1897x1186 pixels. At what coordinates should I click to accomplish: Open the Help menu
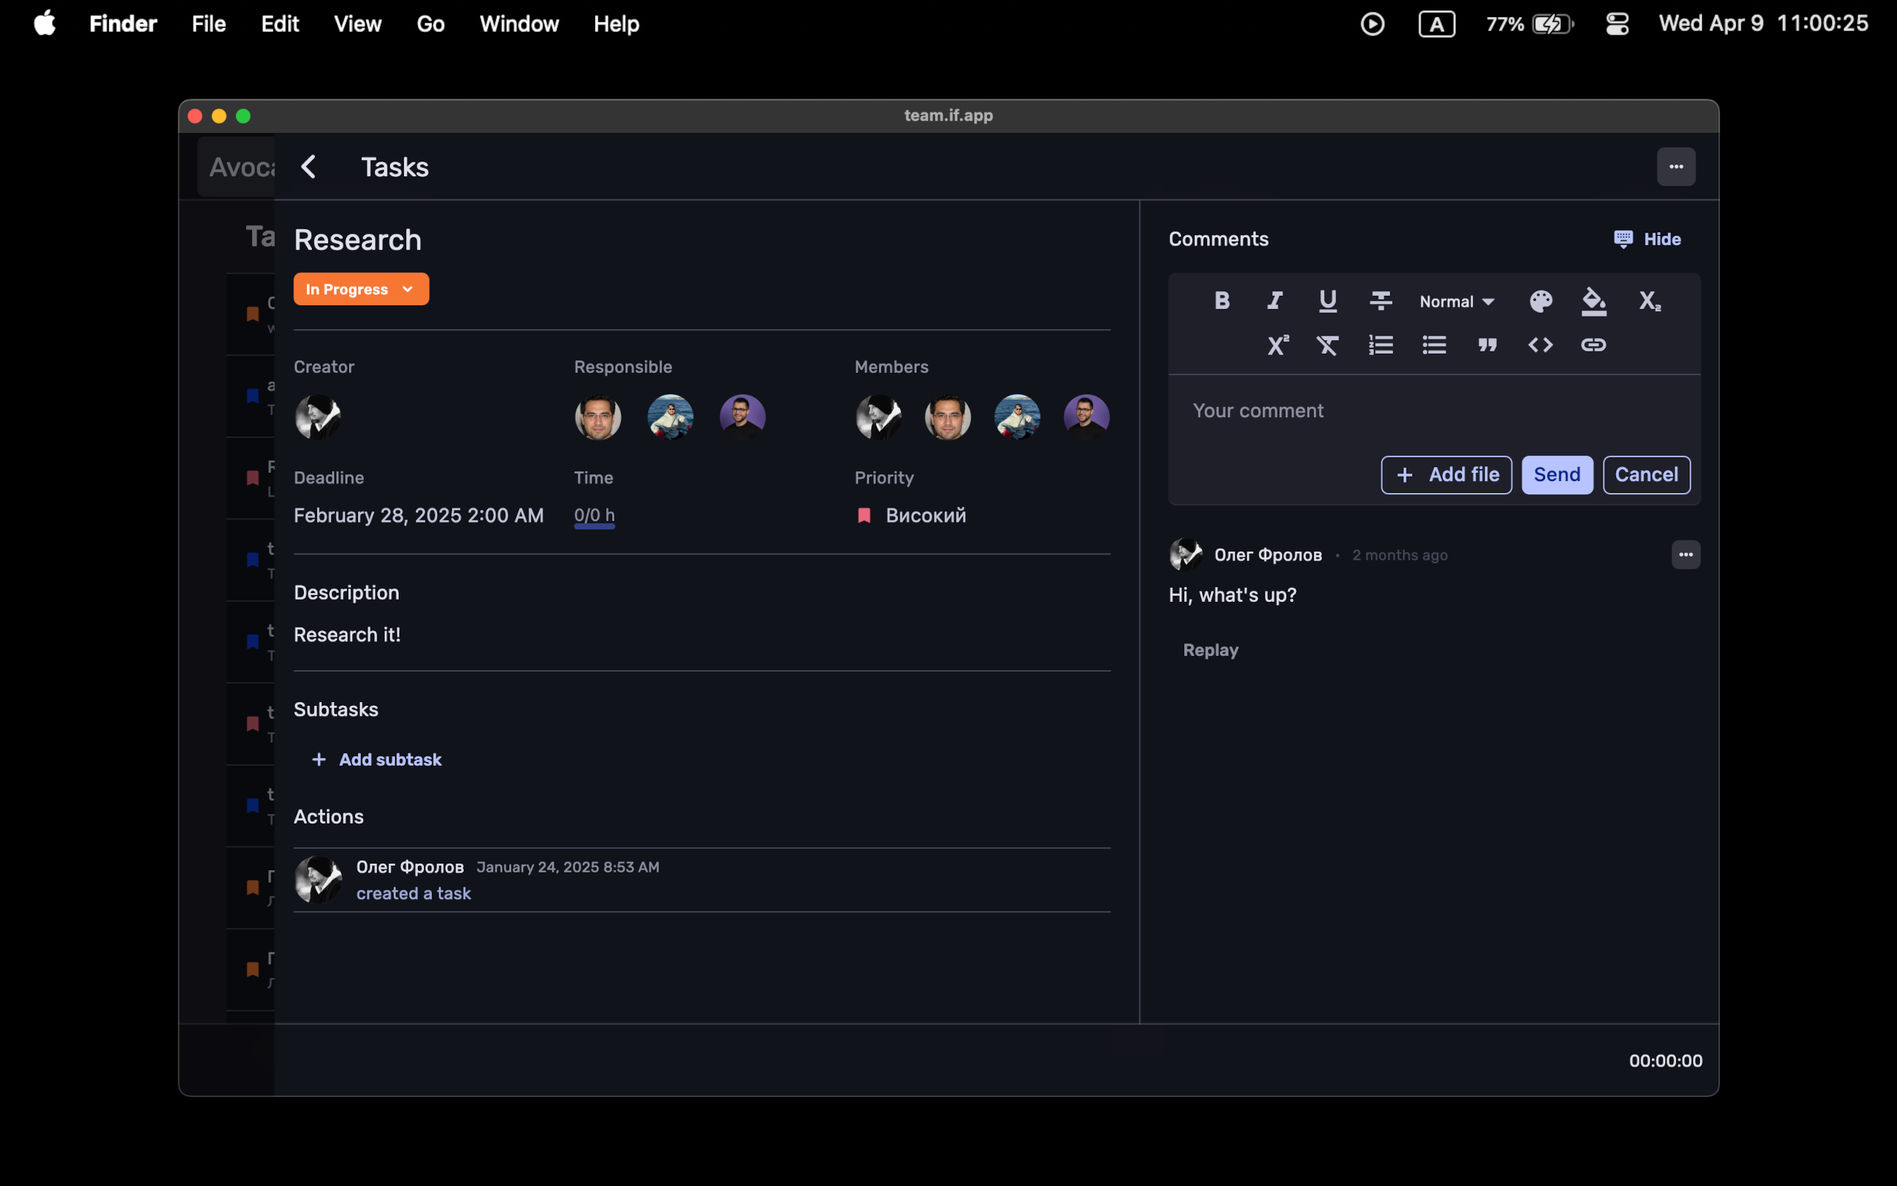pyautogui.click(x=616, y=24)
